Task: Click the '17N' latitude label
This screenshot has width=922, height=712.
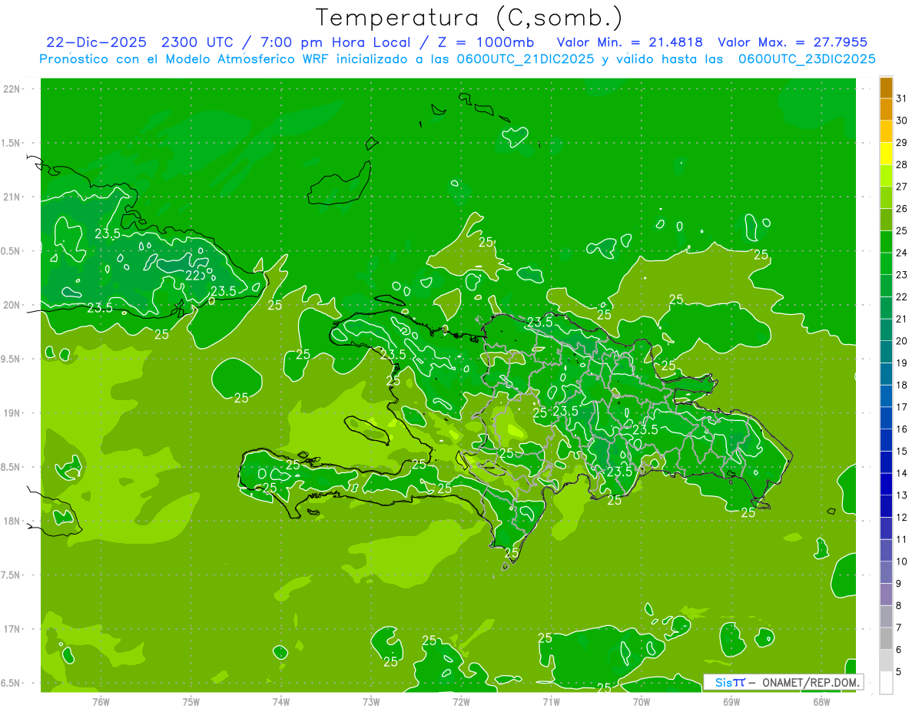Action: (12, 629)
